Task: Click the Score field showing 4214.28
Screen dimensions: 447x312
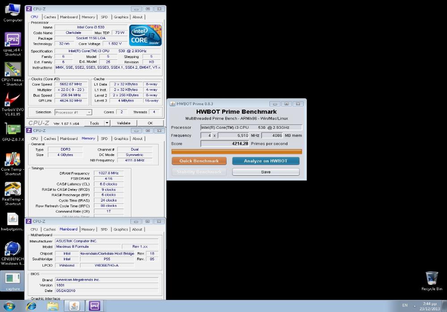Action: pos(225,144)
